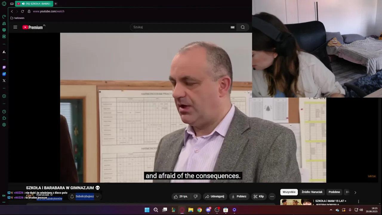This screenshot has height=215, width=382.
Task: Dislike the video
Action: coord(195,196)
